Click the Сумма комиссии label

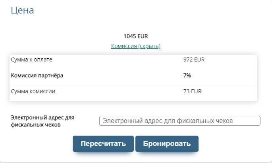tap(33, 91)
